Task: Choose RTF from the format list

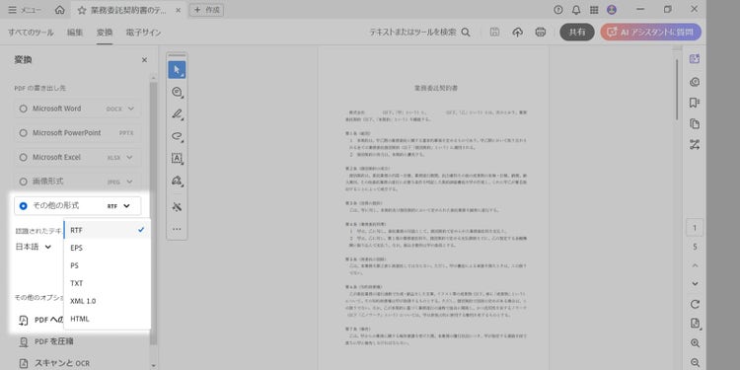Action: click(x=108, y=230)
